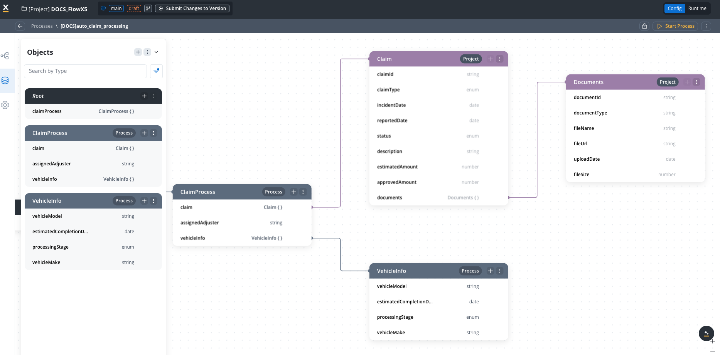Select estimatedAmount attribute in Claim node

439,167
